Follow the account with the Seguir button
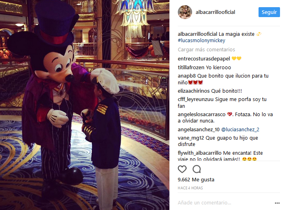Viewport: 282px width, 210px height. click(269, 12)
